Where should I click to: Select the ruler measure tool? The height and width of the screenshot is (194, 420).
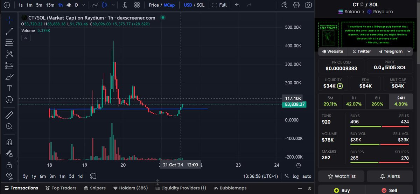point(9,115)
